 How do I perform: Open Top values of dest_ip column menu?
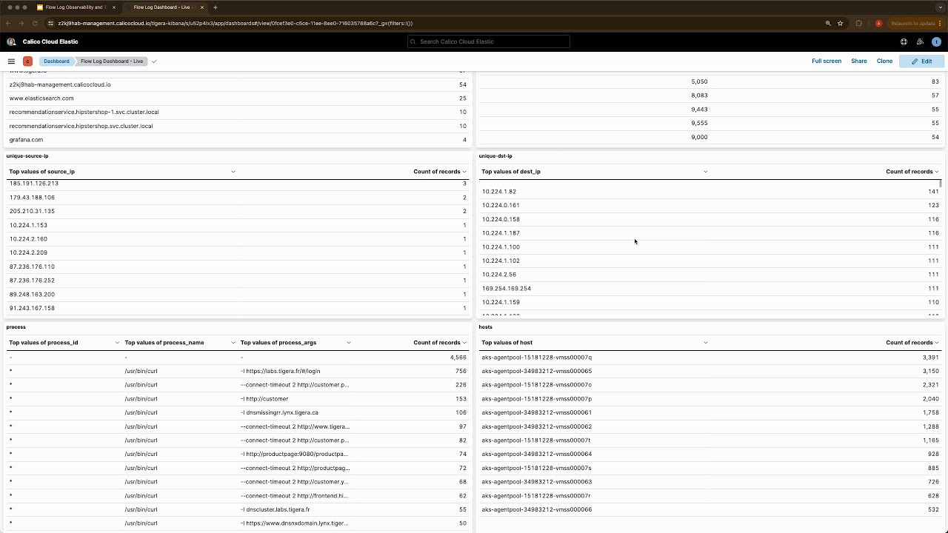click(705, 172)
